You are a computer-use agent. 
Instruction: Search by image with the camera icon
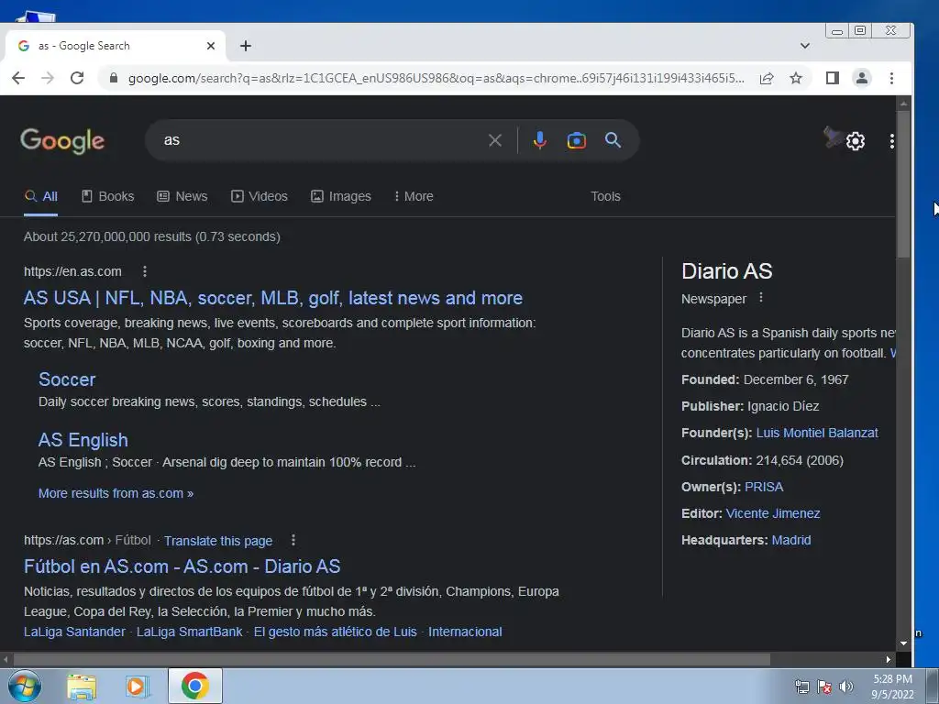(576, 140)
